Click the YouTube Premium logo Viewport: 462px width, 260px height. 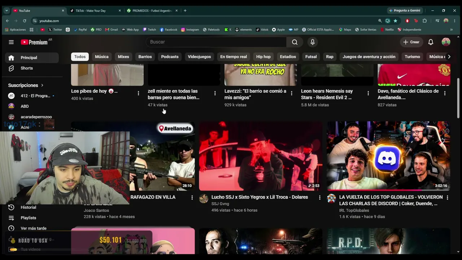[x=34, y=42]
